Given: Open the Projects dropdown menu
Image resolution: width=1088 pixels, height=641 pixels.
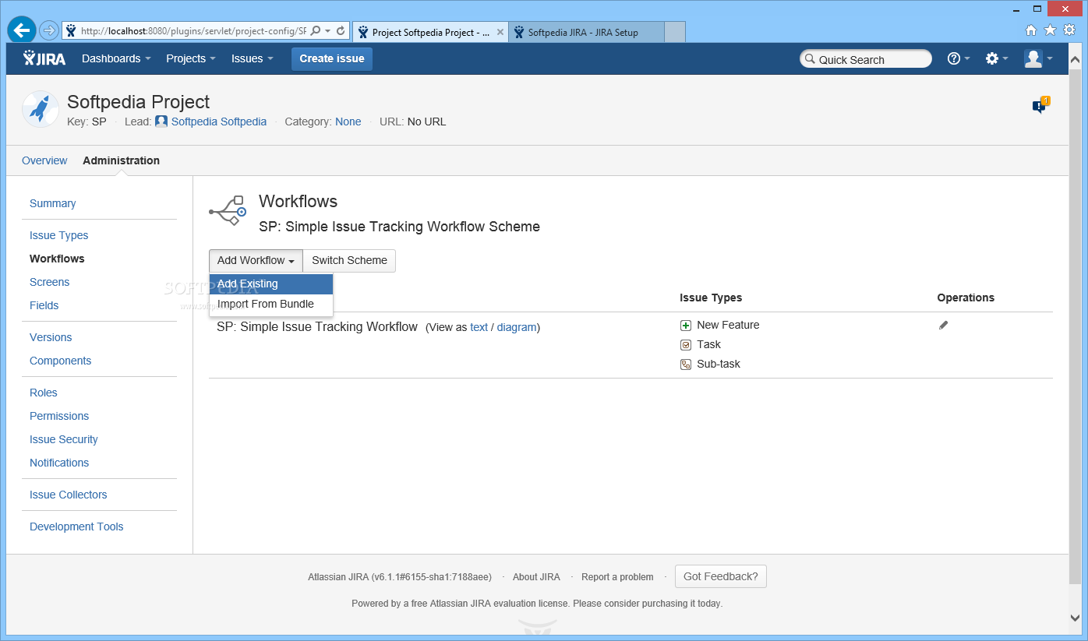Looking at the screenshot, I should point(191,58).
